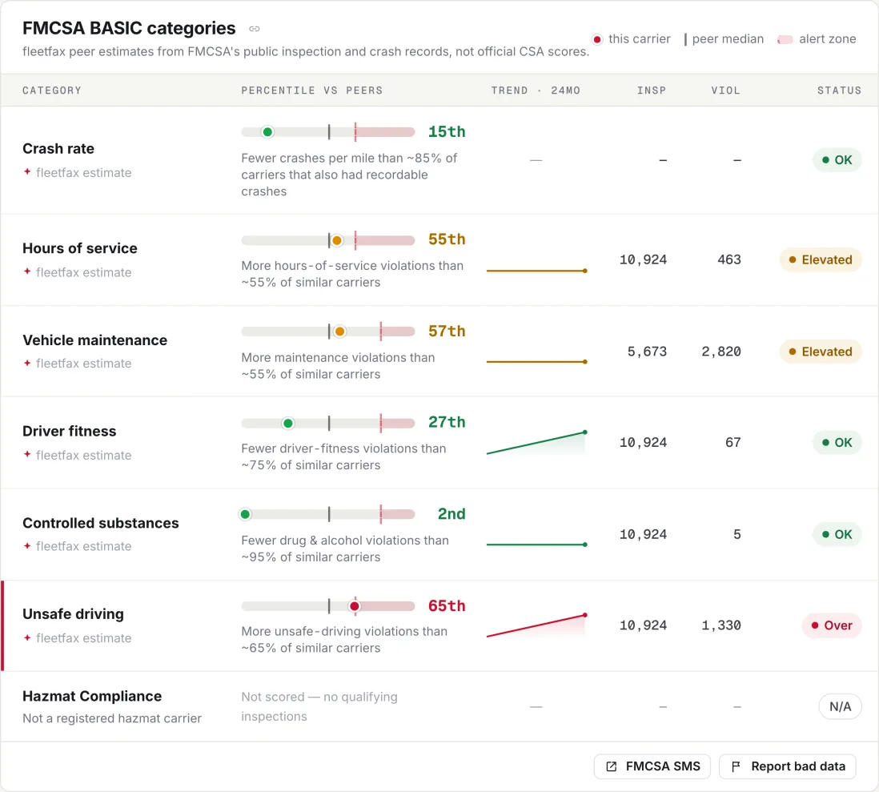This screenshot has height=792, width=879.
Task: Click the alert zone legend swatch
Action: [x=785, y=39]
